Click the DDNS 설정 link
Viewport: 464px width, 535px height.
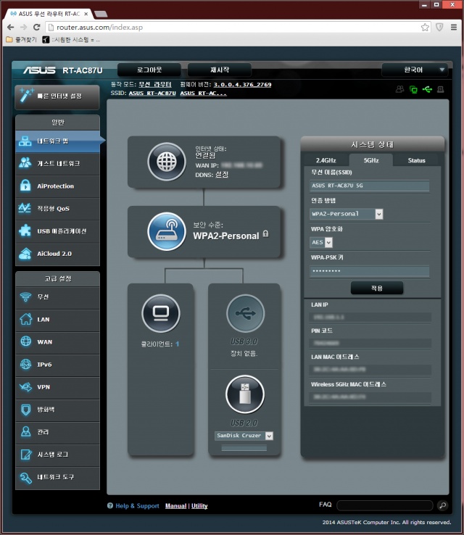222,175
